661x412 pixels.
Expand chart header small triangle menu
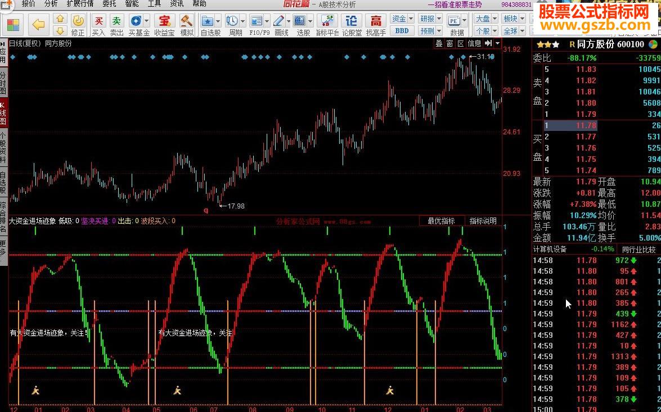pyautogui.click(x=498, y=43)
